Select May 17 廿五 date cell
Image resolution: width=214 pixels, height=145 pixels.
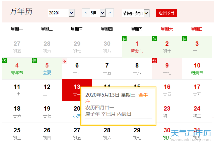[x=197, y=90]
